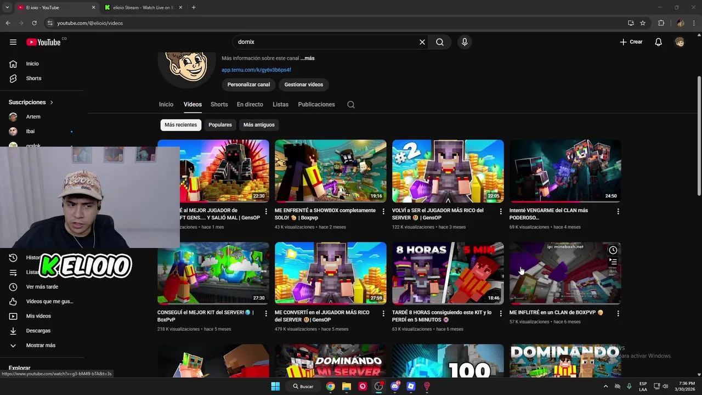Open 8 HORAS video thumbnail

tap(448, 273)
